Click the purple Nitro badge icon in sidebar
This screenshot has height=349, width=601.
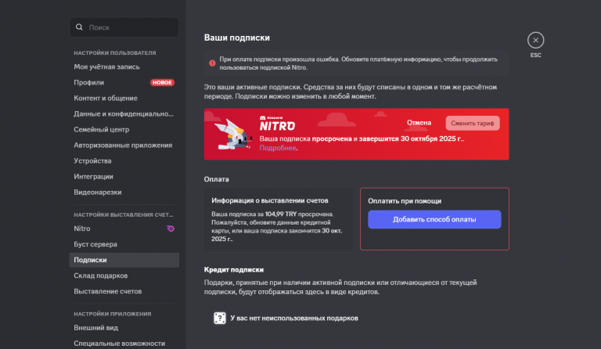pos(171,228)
